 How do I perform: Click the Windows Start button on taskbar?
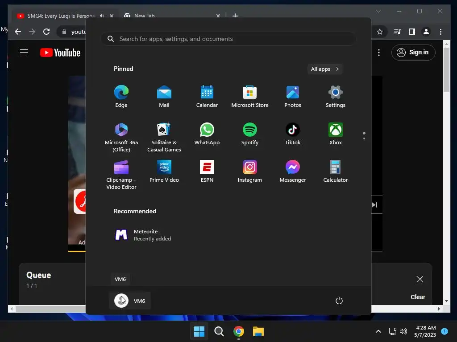click(199, 331)
